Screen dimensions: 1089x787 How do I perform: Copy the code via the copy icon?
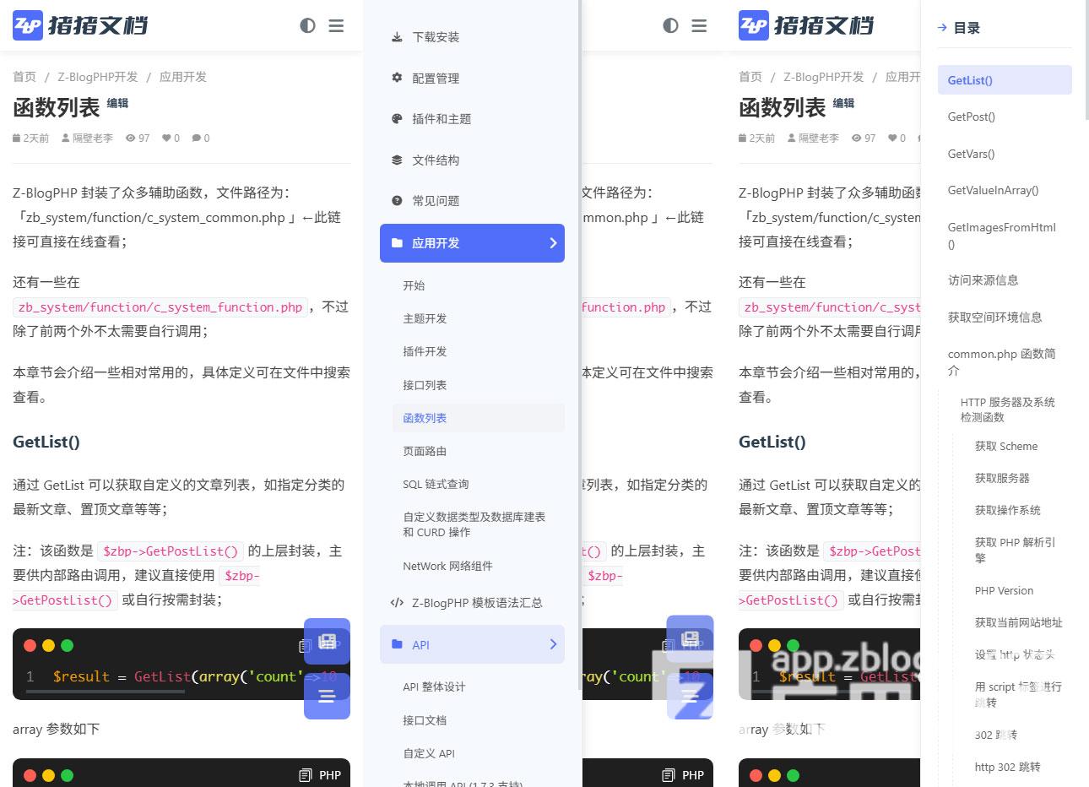(305, 645)
